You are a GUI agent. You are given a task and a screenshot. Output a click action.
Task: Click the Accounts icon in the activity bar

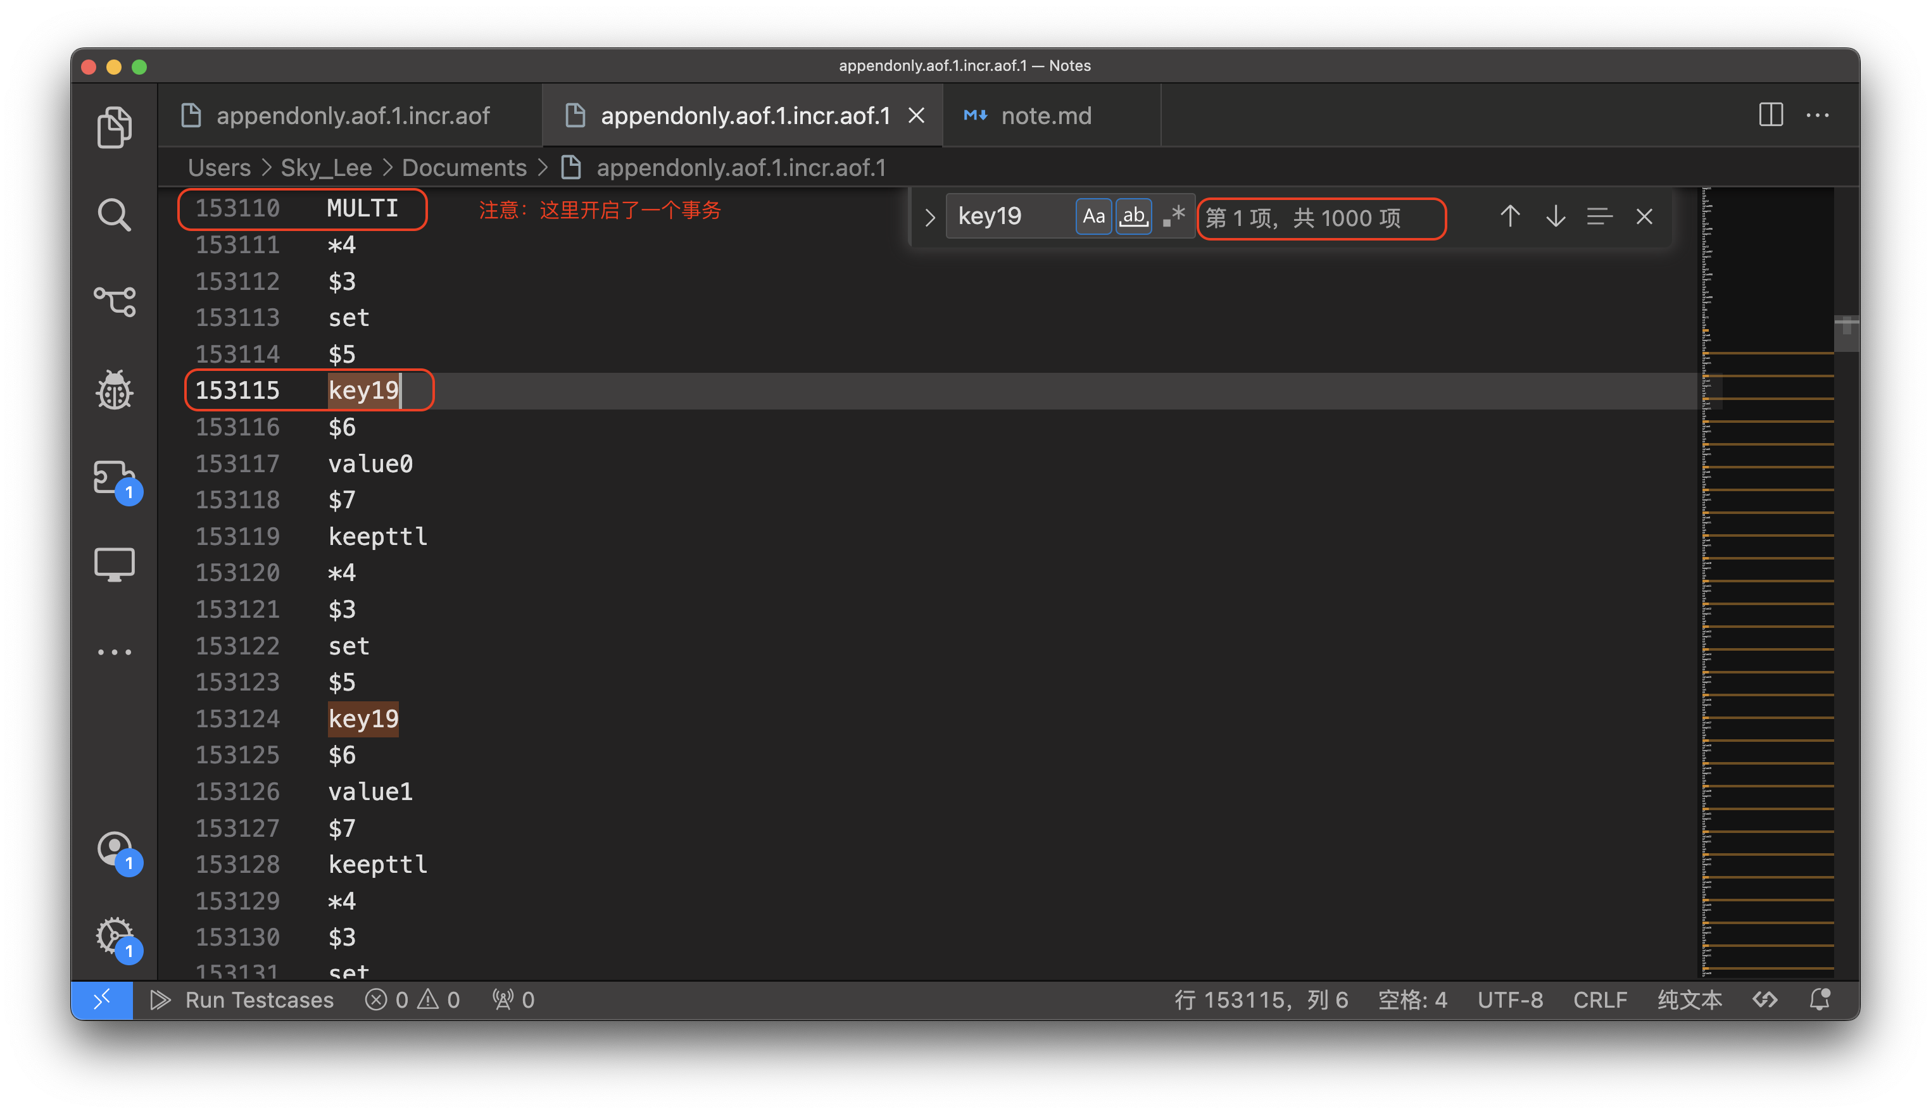114,849
